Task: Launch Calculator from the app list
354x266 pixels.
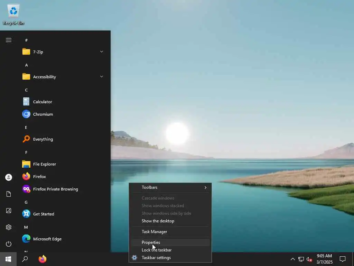Action: tap(63, 101)
